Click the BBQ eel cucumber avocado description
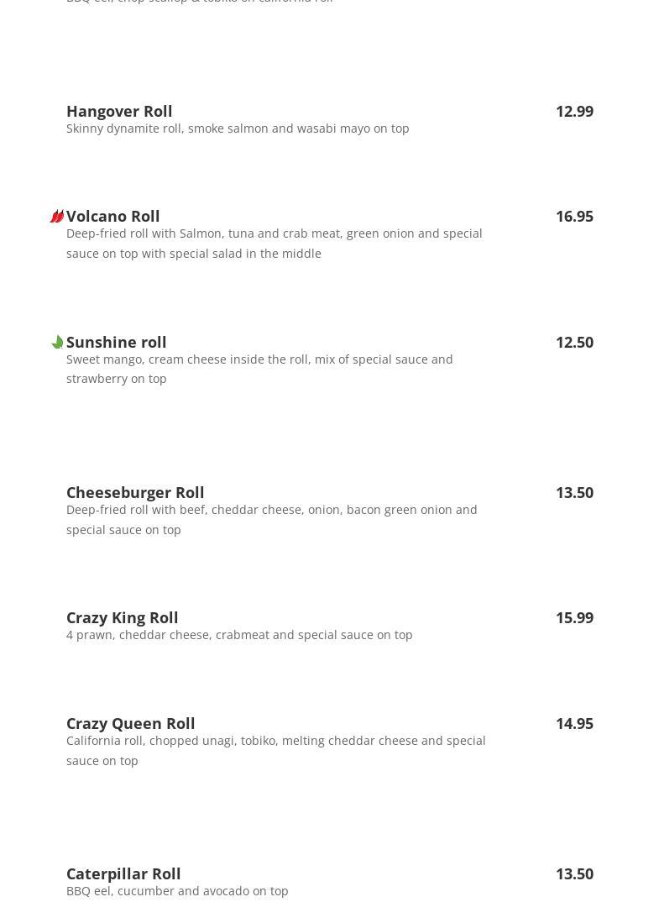The height and width of the screenshot is (923, 659). pos(177,891)
